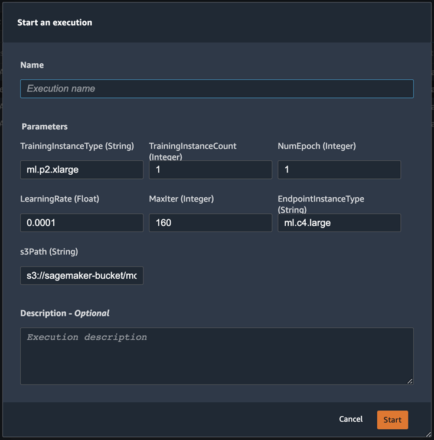This screenshot has height=440, width=434.
Task: Click the 'TrainingInstanceType (String)' label
Action: [77, 146]
